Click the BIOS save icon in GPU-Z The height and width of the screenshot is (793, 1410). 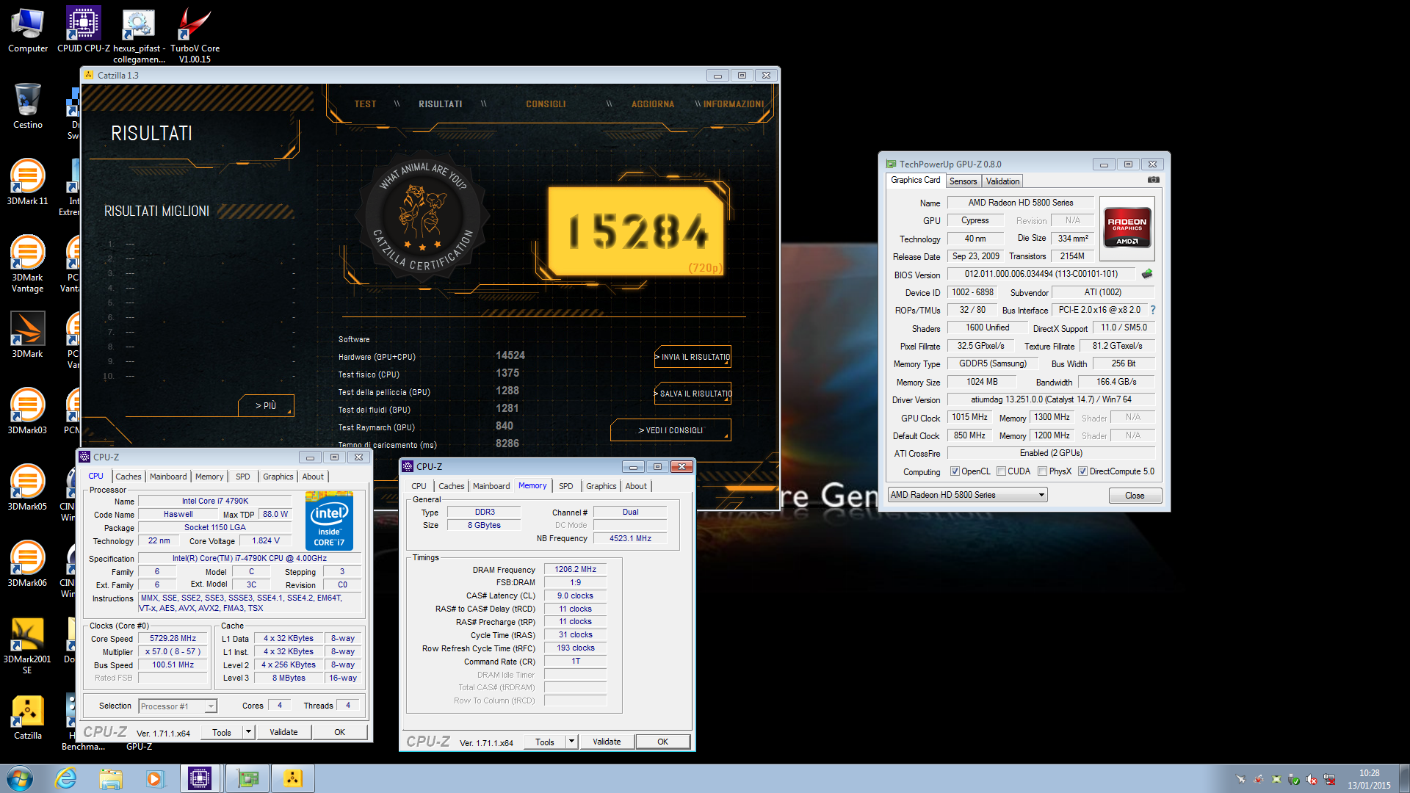point(1147,274)
